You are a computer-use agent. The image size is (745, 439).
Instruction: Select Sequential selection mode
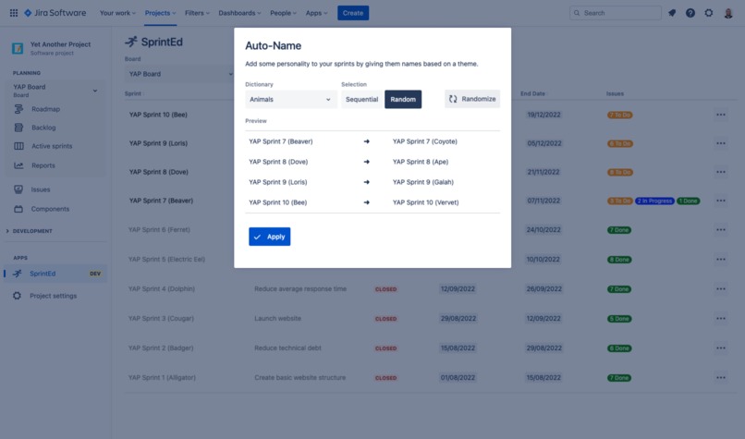coord(361,99)
